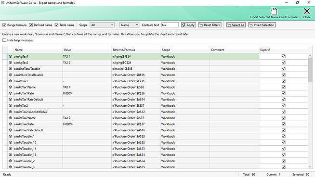Click the icon beside oknPoTax1RateDefault
315x177 pixels.
coord(11,100)
